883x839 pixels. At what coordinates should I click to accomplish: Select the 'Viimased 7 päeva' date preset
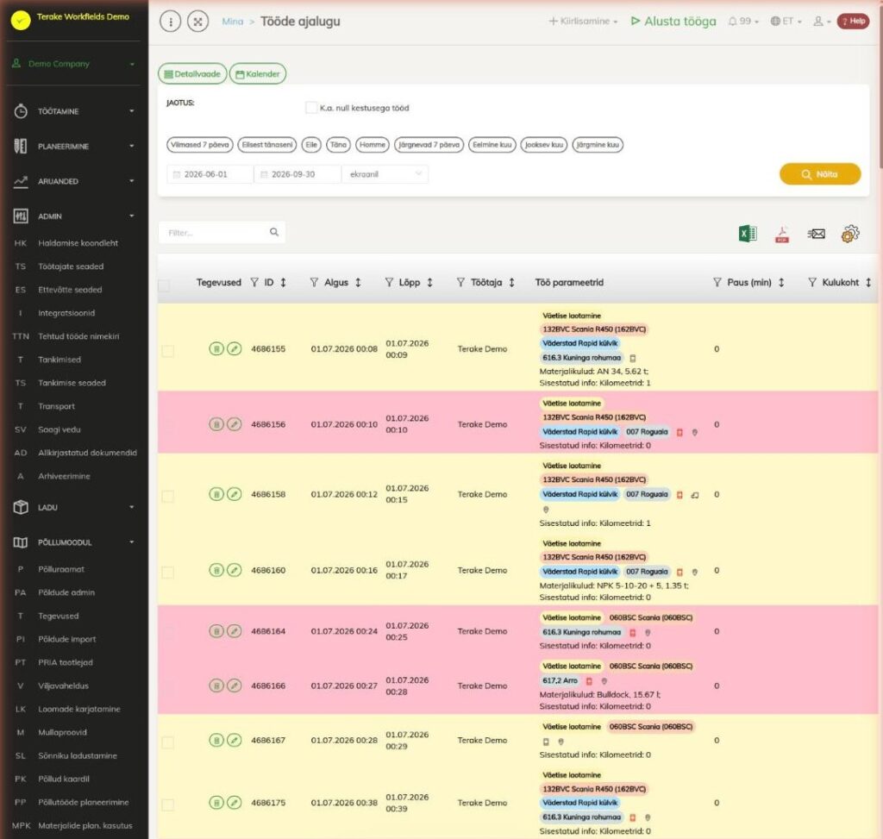pos(200,145)
